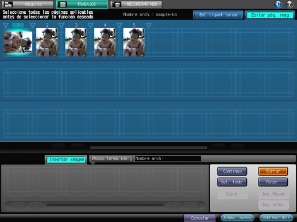Click the Rotar button

273,182
